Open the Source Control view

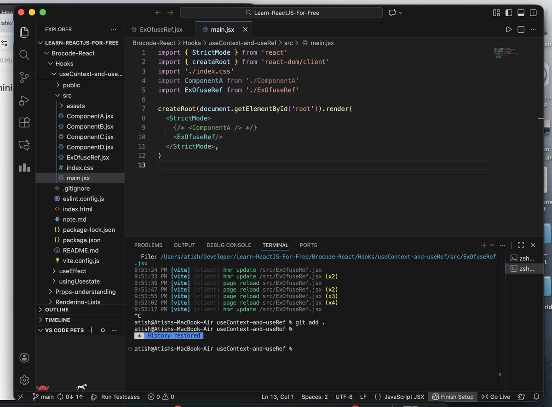pos(24,77)
